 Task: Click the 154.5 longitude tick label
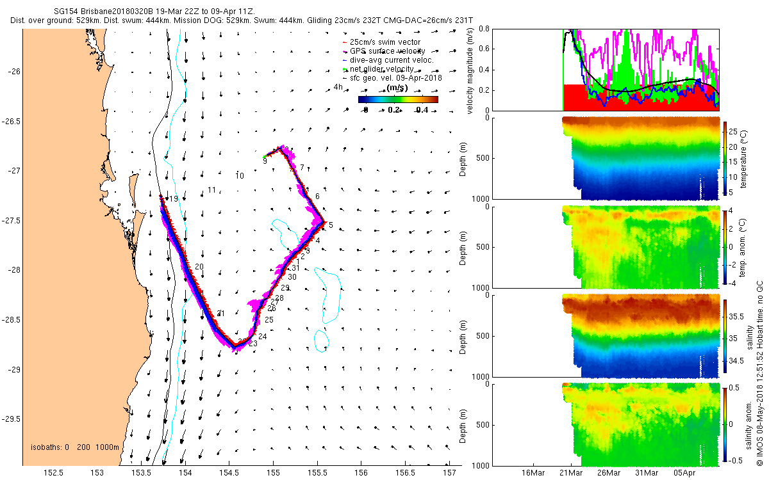click(229, 473)
